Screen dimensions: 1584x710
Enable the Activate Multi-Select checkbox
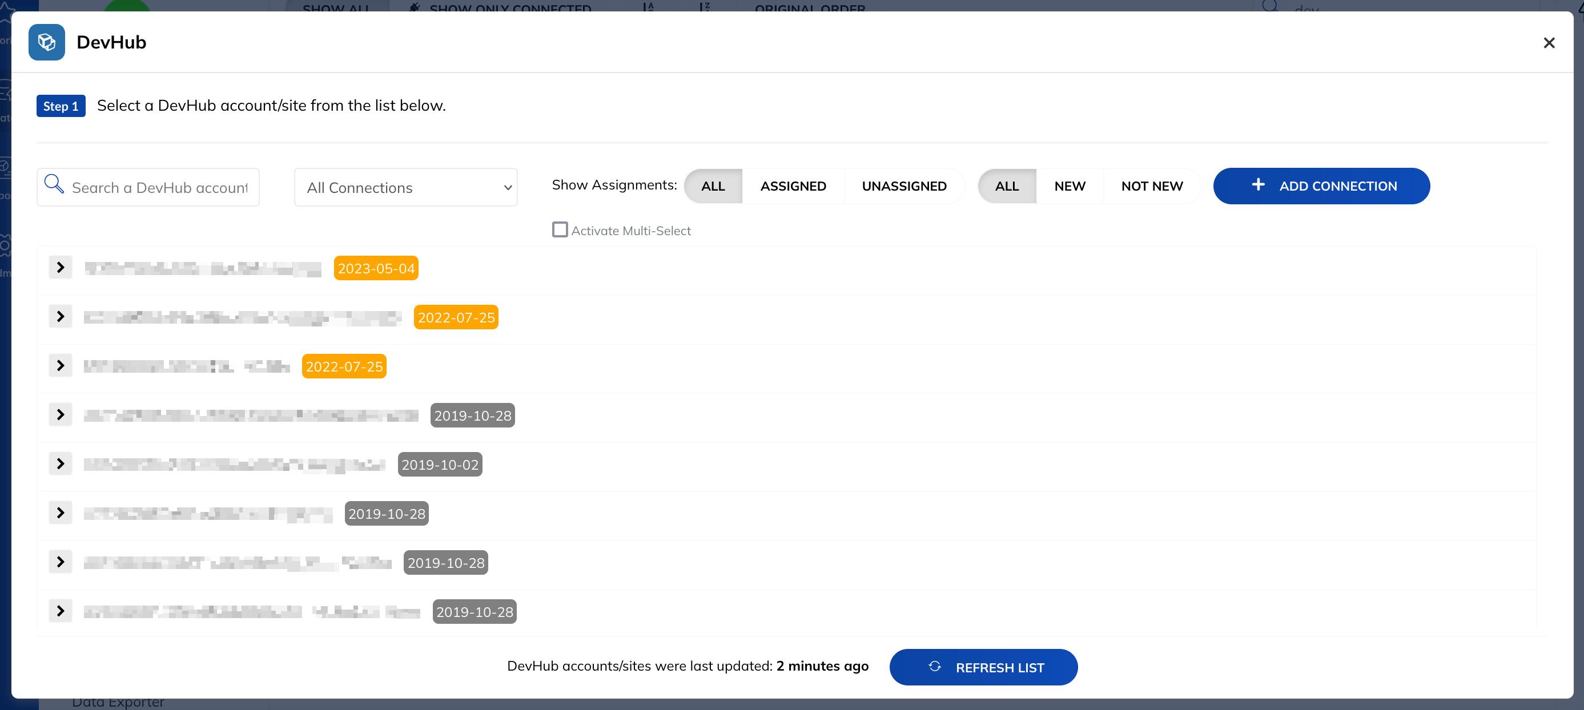pyautogui.click(x=560, y=229)
